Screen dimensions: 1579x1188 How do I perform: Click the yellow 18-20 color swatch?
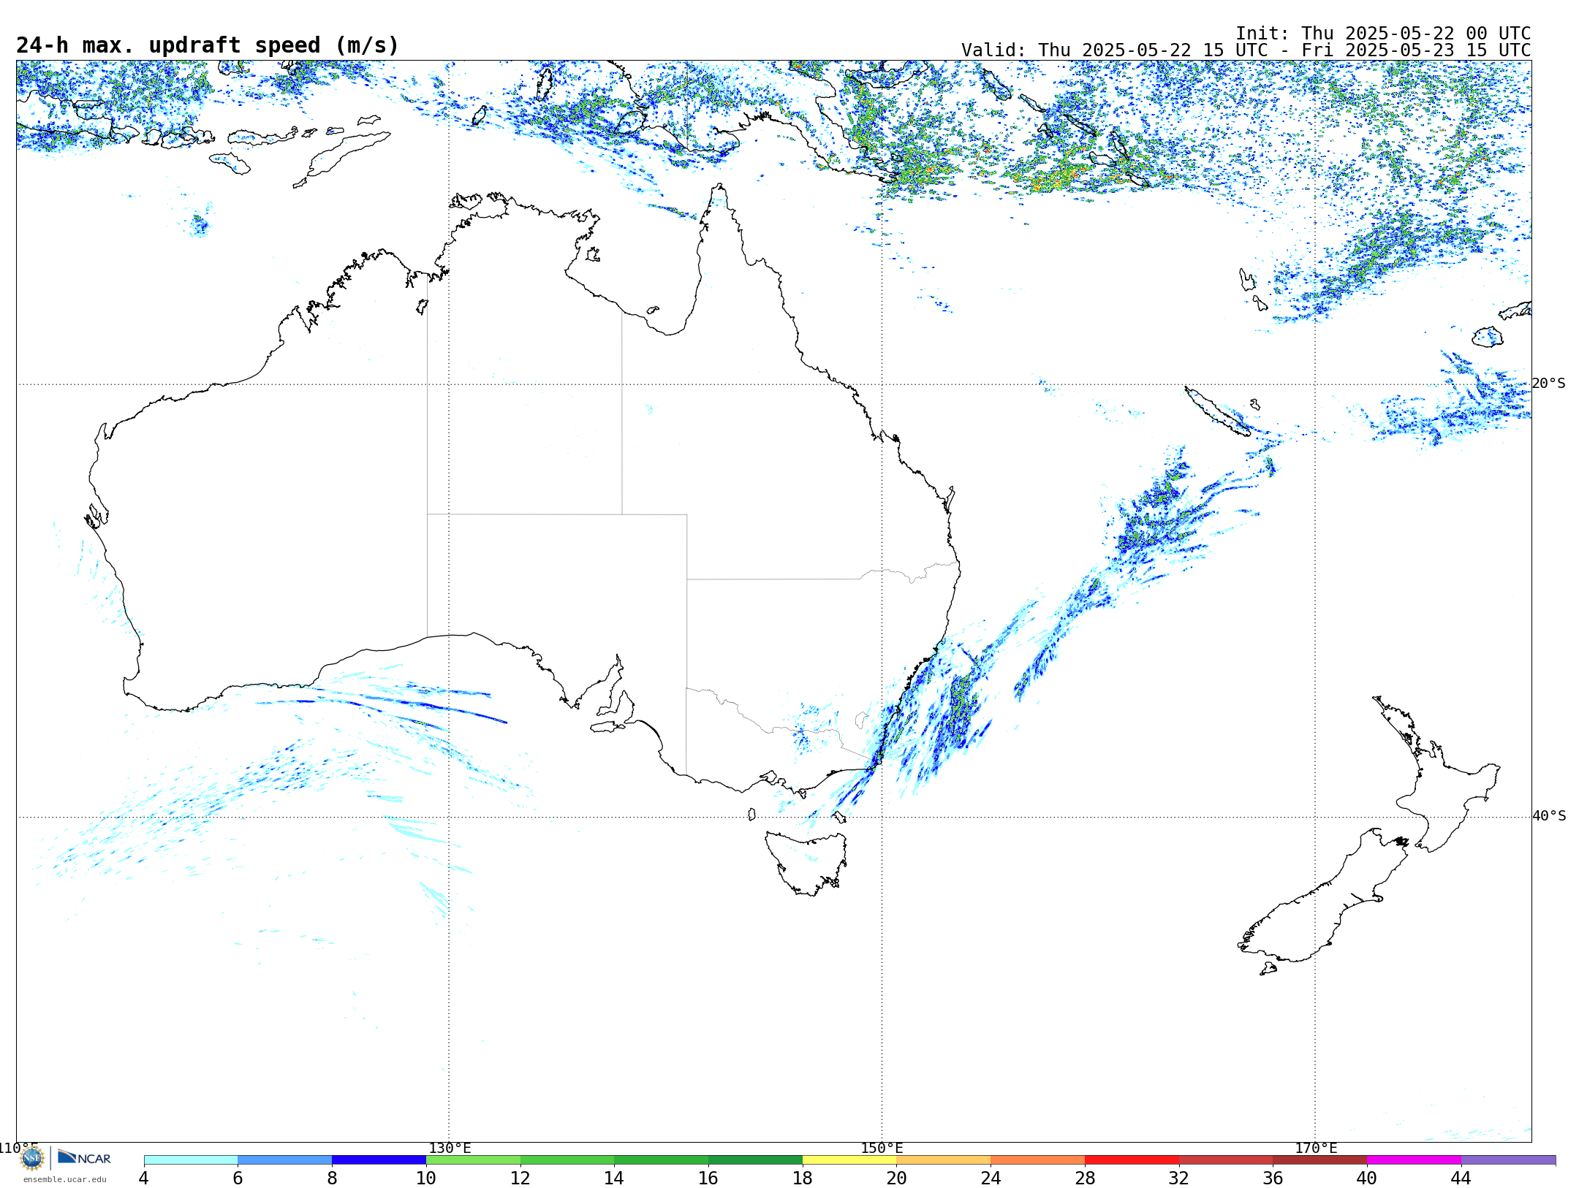[x=849, y=1160]
